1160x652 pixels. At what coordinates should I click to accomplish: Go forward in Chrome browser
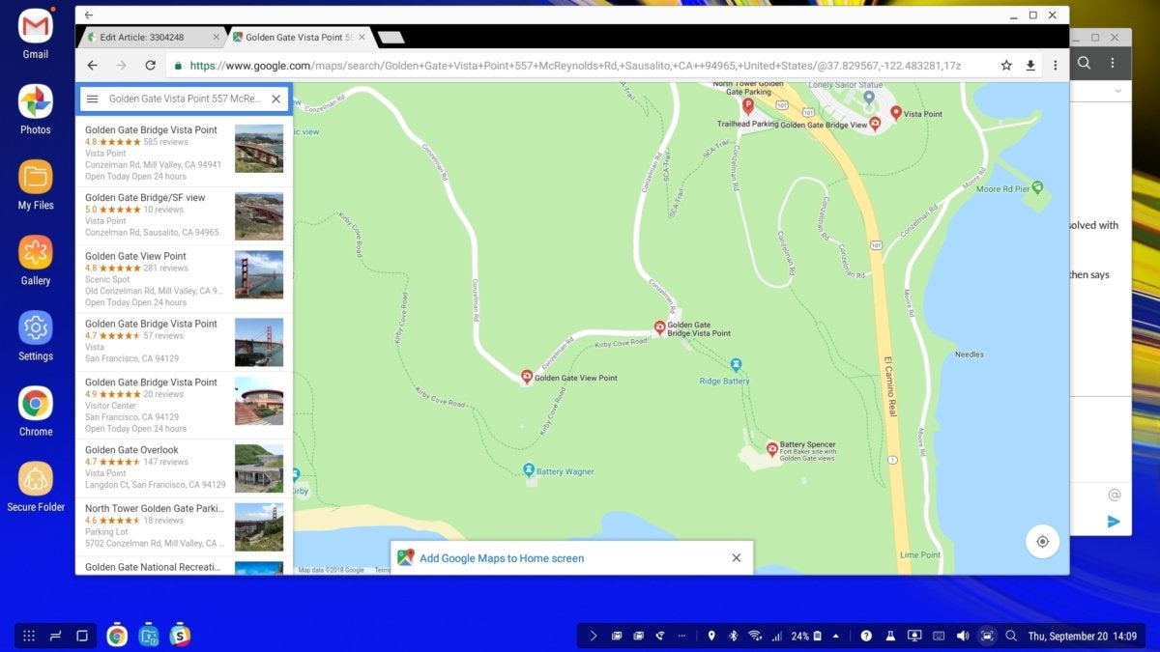click(121, 65)
